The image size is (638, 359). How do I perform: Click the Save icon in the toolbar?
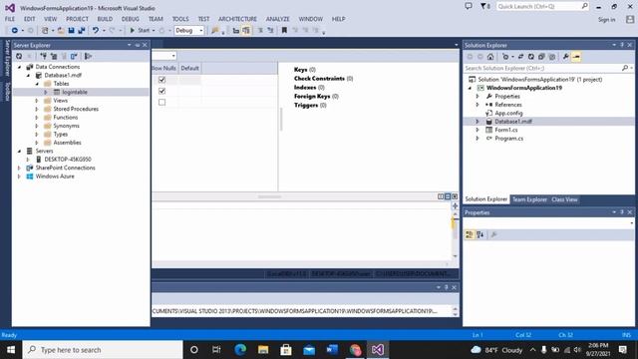point(71,31)
